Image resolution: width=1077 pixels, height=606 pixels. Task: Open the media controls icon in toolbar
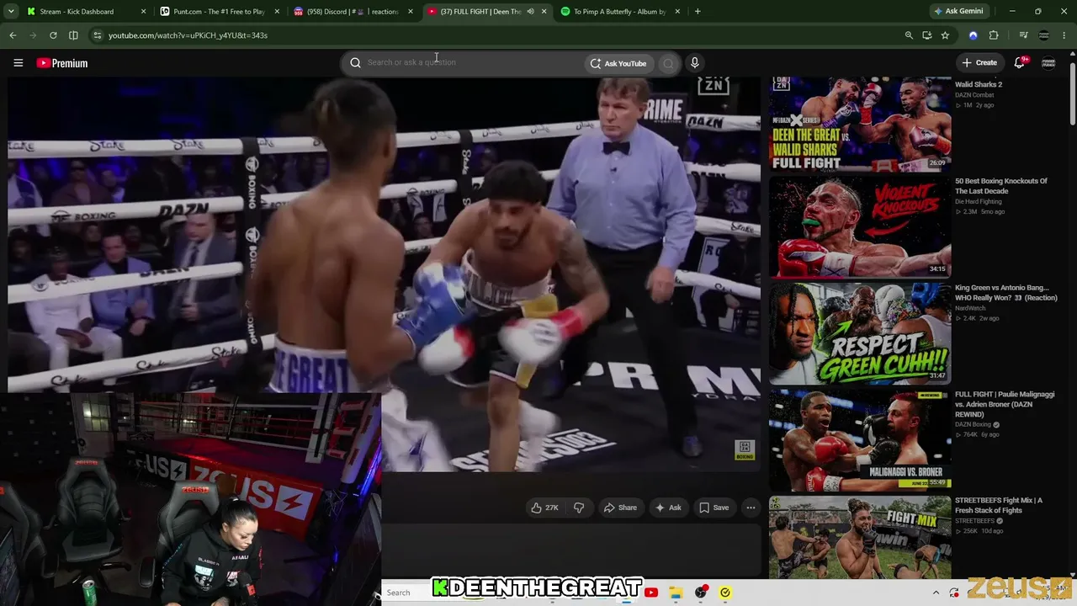click(1023, 35)
